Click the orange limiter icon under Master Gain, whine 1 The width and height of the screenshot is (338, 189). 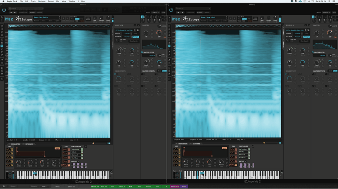pos(165,37)
